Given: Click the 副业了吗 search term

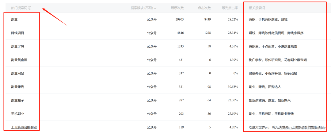Looking at the screenshot, I should coord(17,46).
